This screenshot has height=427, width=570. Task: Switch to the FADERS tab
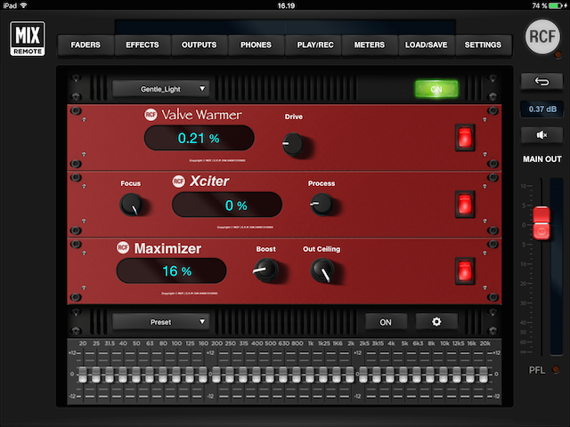tap(85, 45)
